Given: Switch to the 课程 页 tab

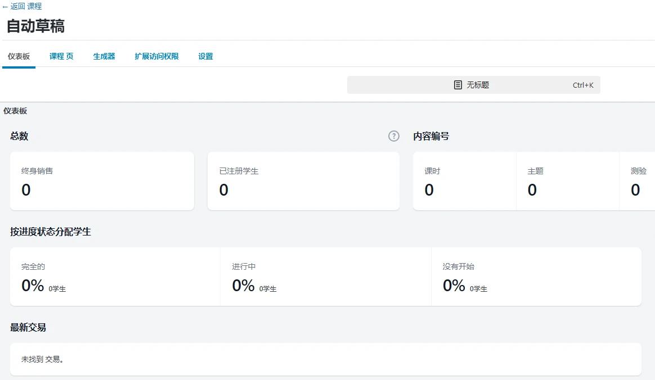Looking at the screenshot, I should pos(61,56).
